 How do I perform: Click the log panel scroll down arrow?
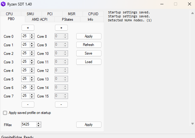(193, 124)
